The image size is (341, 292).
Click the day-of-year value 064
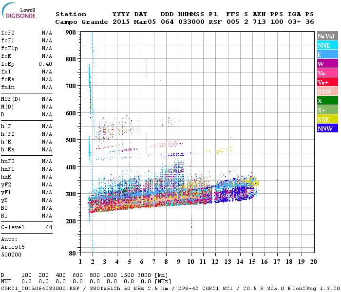[x=167, y=22]
